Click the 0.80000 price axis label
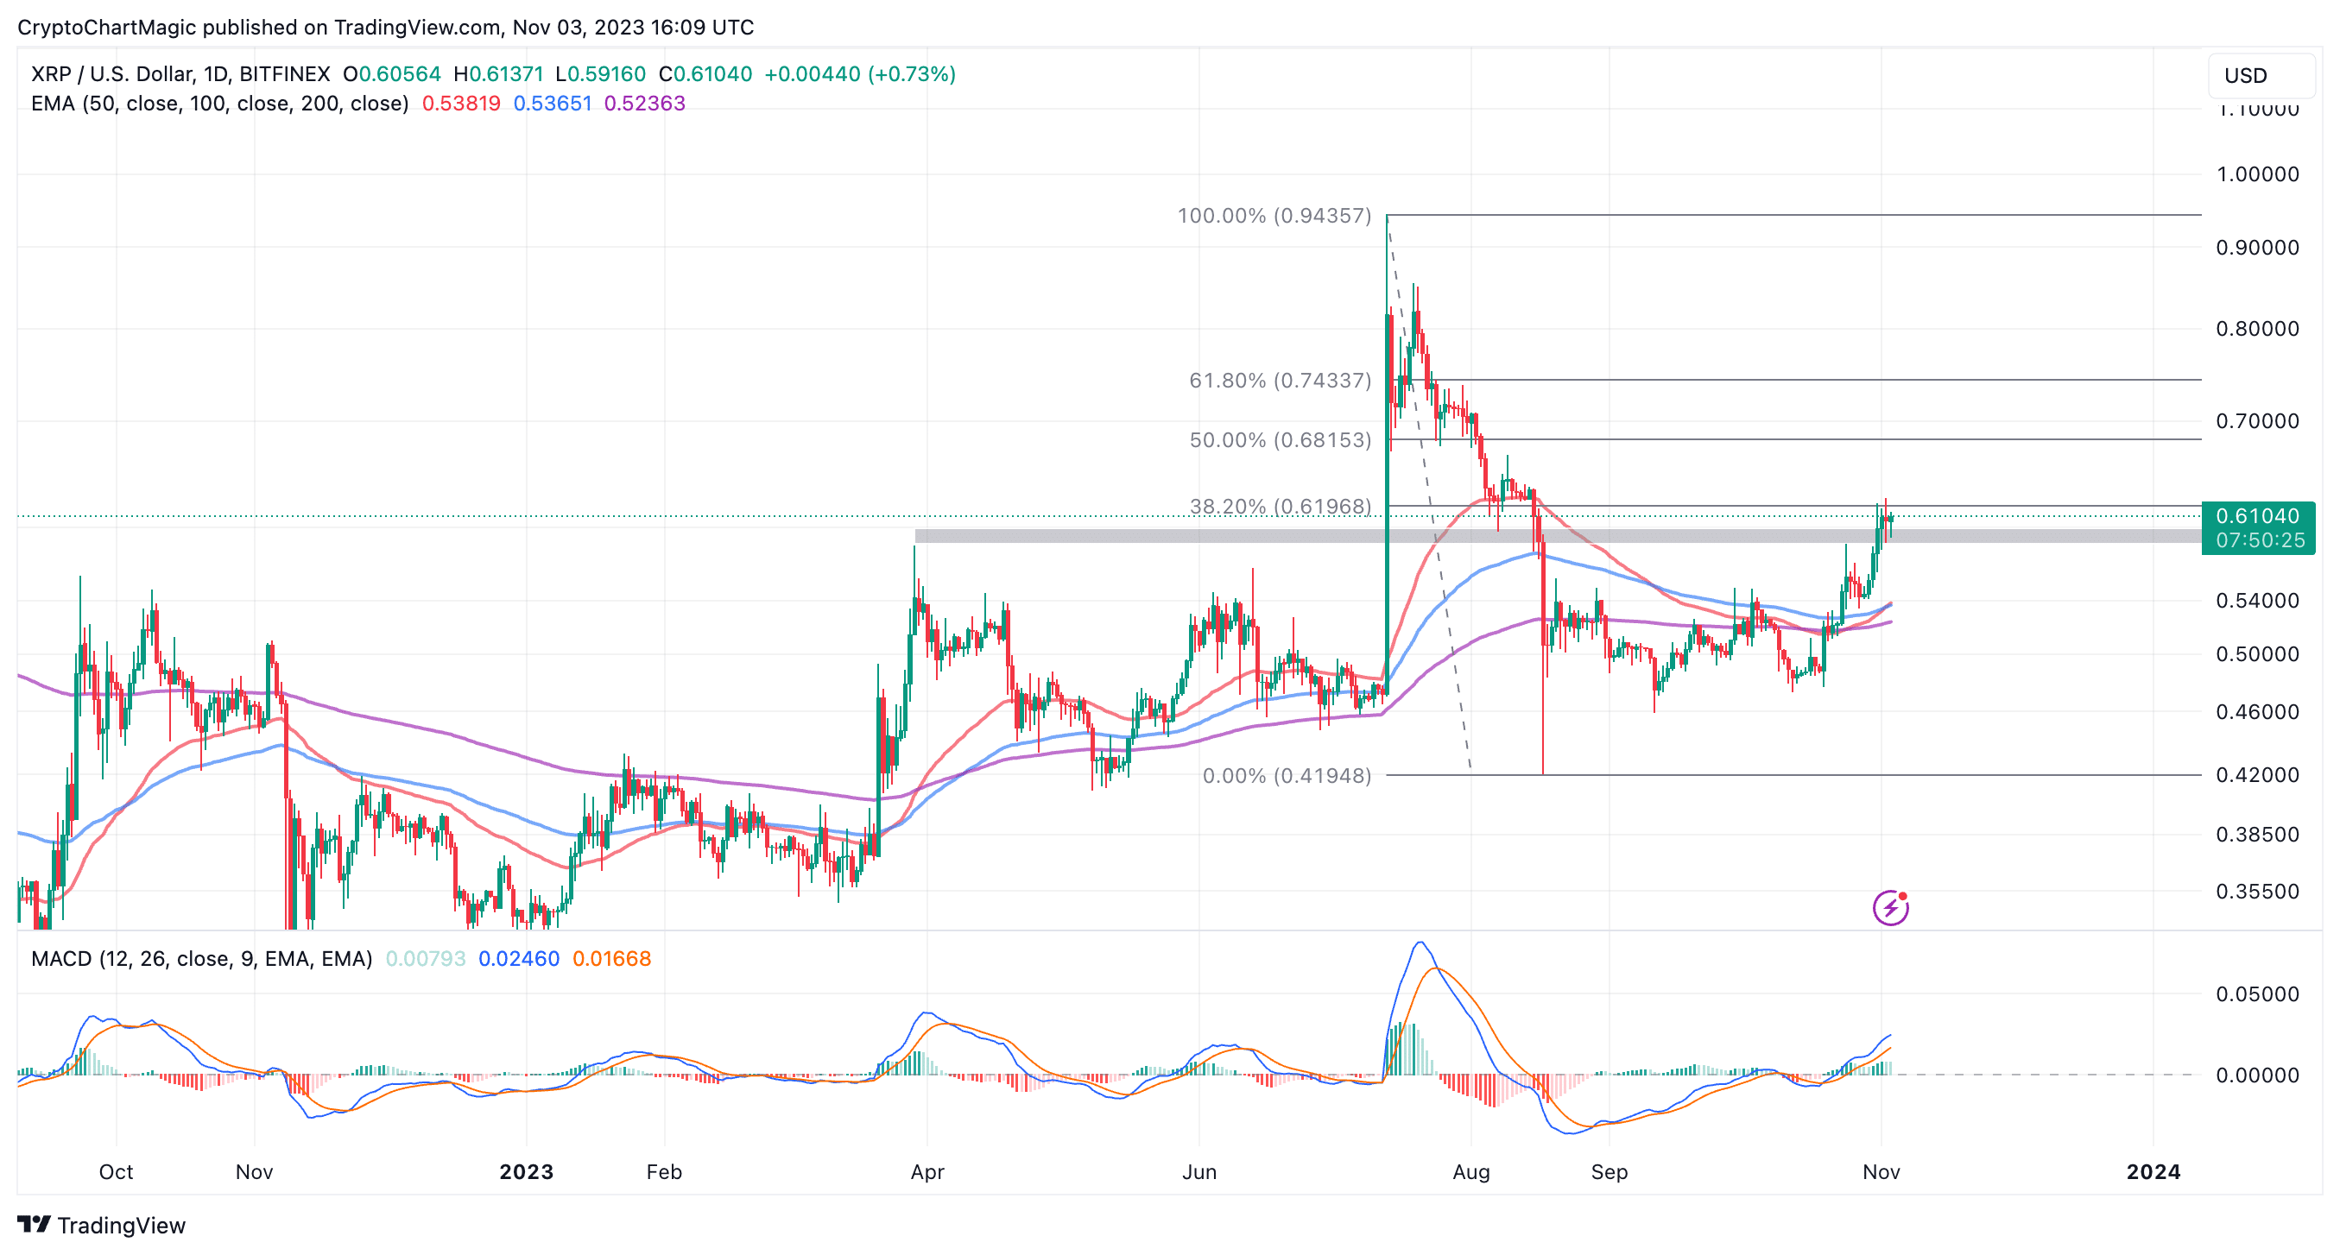 [x=2257, y=329]
